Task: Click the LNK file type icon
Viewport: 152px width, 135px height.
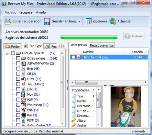Action: [x=23, y=89]
